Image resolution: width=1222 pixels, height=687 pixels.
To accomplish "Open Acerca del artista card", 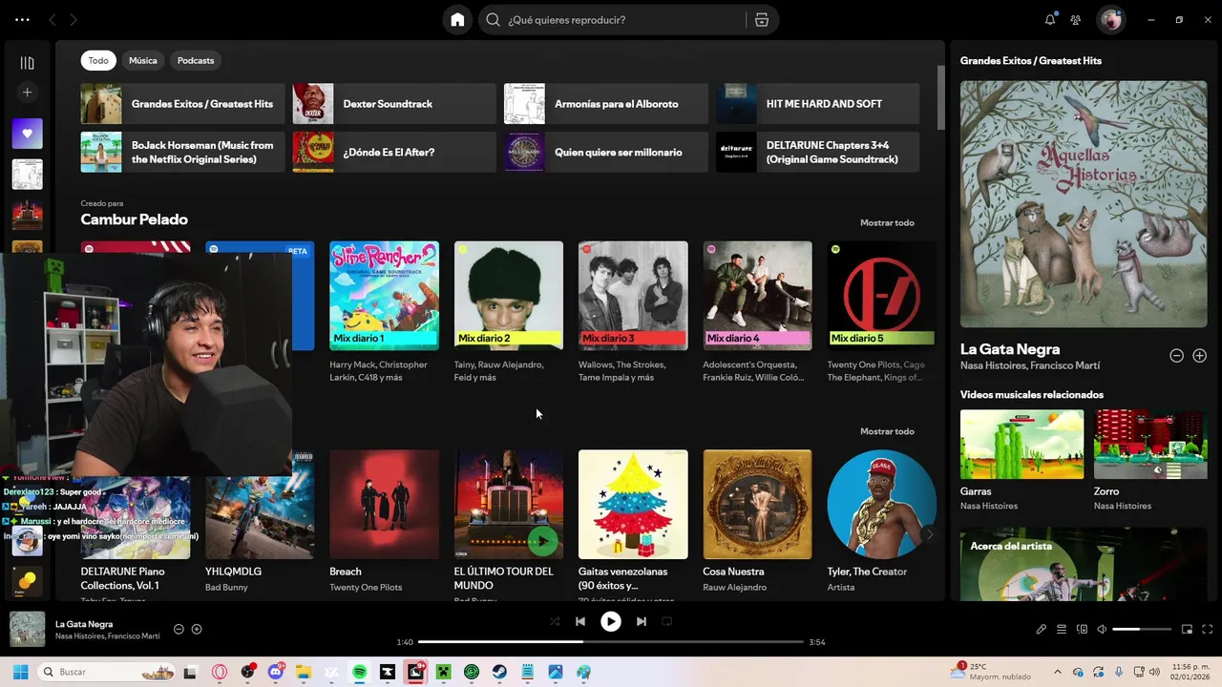I will (1084, 565).
